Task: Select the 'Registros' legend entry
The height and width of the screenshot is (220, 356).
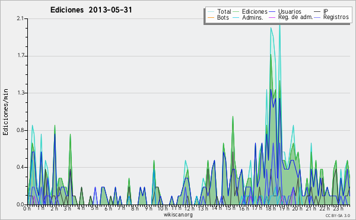Action: pos(336,17)
